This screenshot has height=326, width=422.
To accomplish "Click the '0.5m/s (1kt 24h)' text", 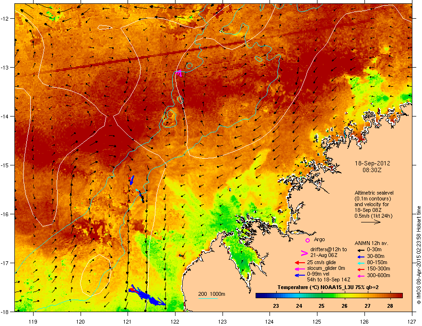I will (374, 216).
